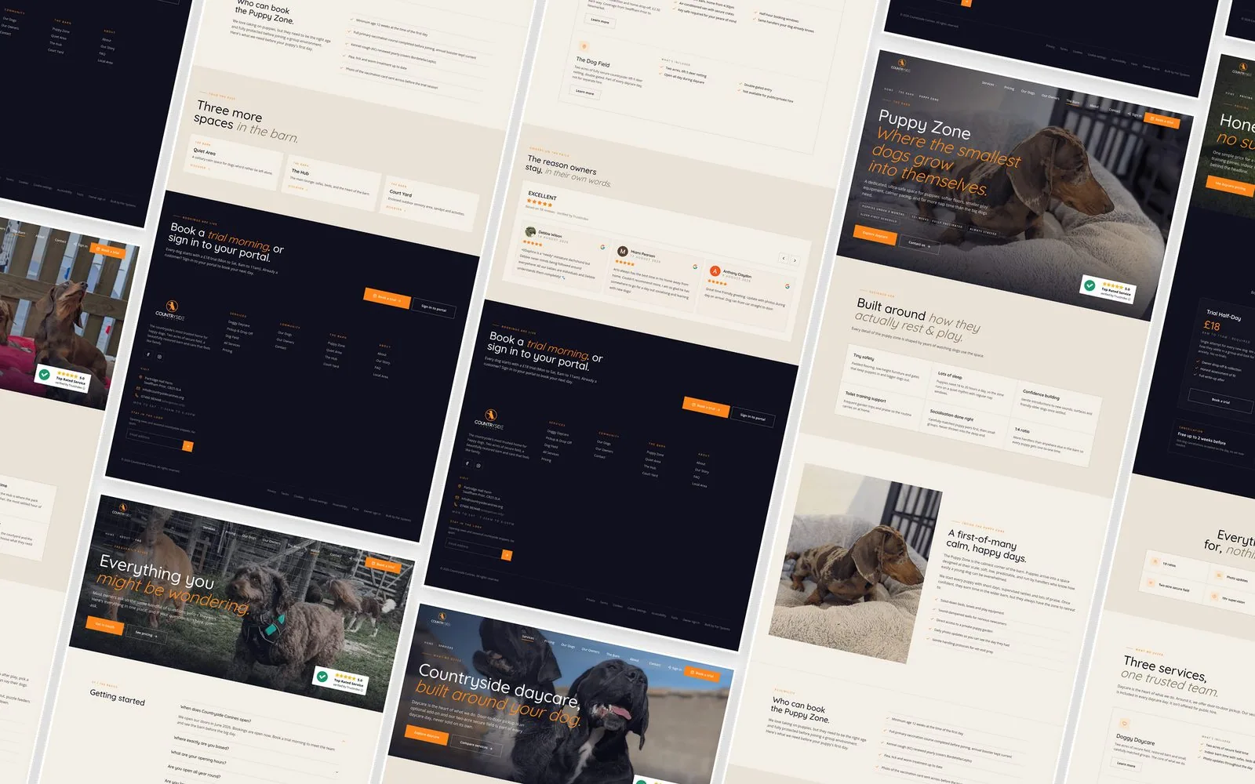Click 'Tiny safety' card text

coord(883,368)
